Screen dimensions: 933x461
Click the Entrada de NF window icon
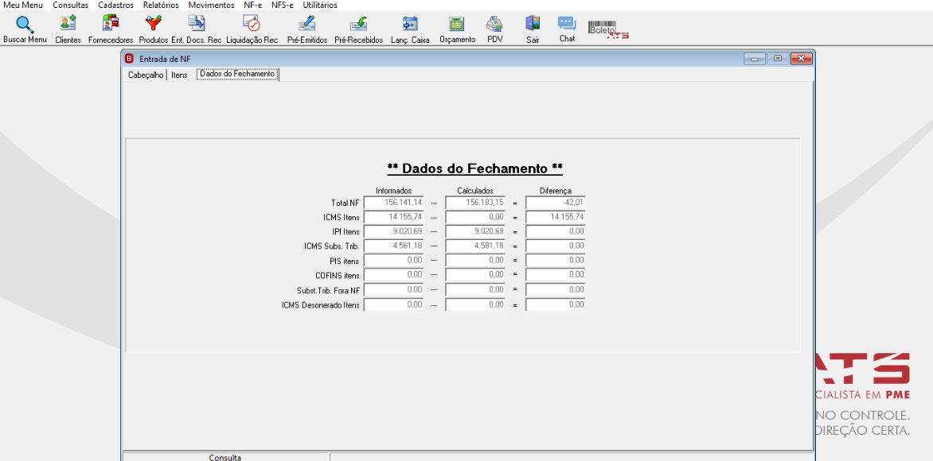pos(130,58)
